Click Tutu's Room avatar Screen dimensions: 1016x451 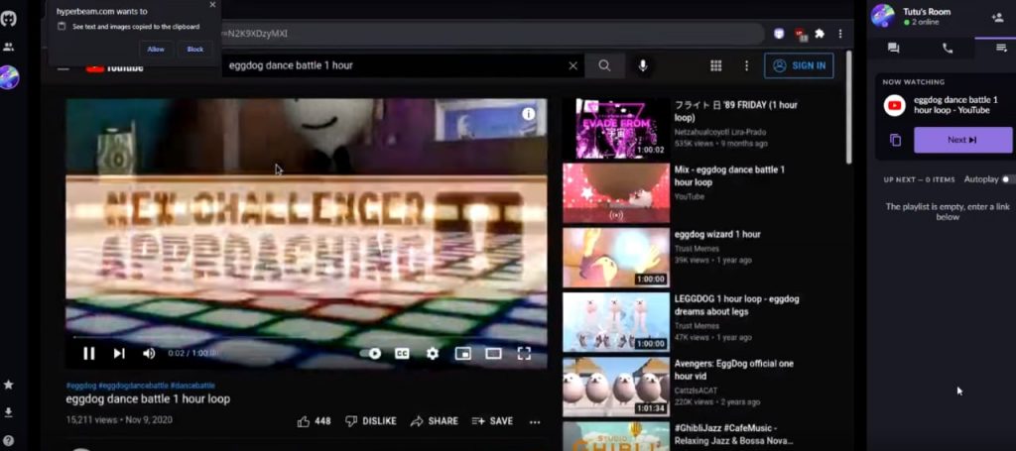pyautogui.click(x=882, y=16)
